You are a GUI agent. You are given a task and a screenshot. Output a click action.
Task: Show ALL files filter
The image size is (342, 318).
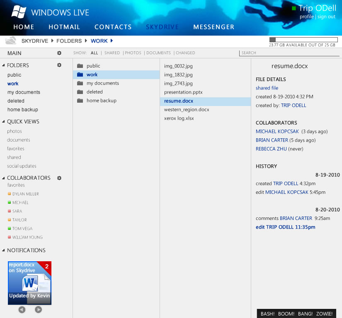pyautogui.click(x=94, y=53)
